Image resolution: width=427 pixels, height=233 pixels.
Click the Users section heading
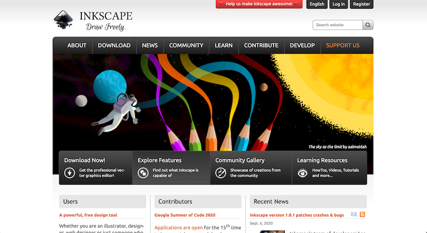click(70, 202)
